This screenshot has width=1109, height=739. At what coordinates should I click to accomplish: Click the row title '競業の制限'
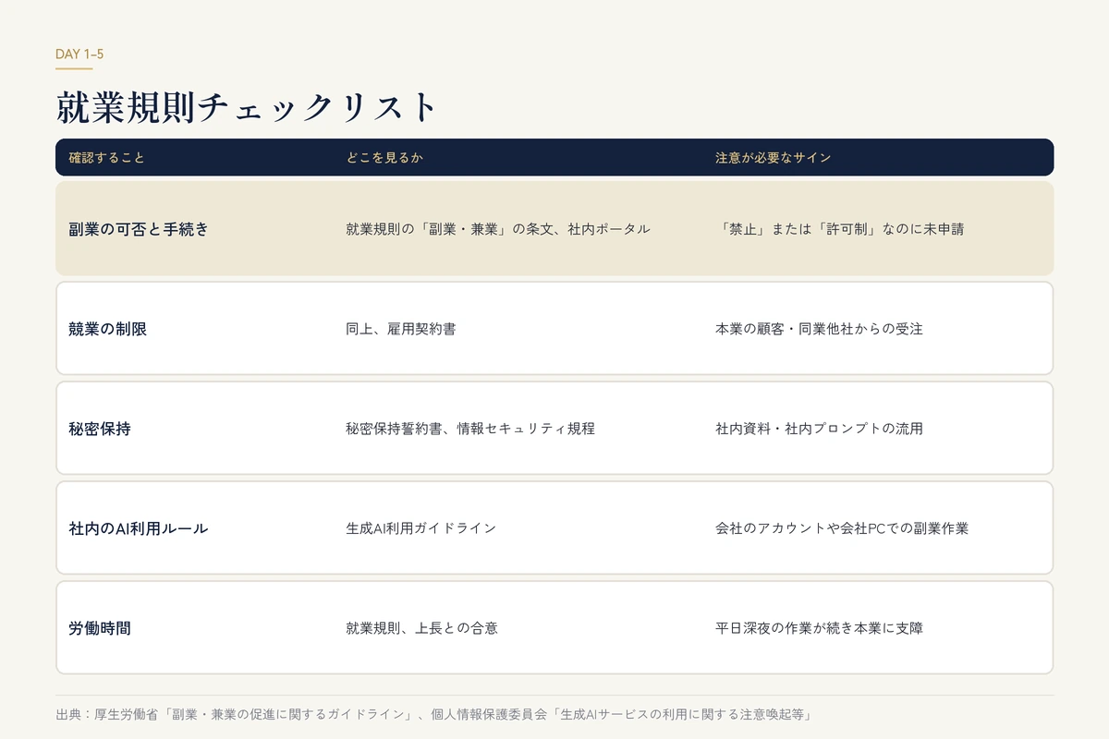[107, 329]
